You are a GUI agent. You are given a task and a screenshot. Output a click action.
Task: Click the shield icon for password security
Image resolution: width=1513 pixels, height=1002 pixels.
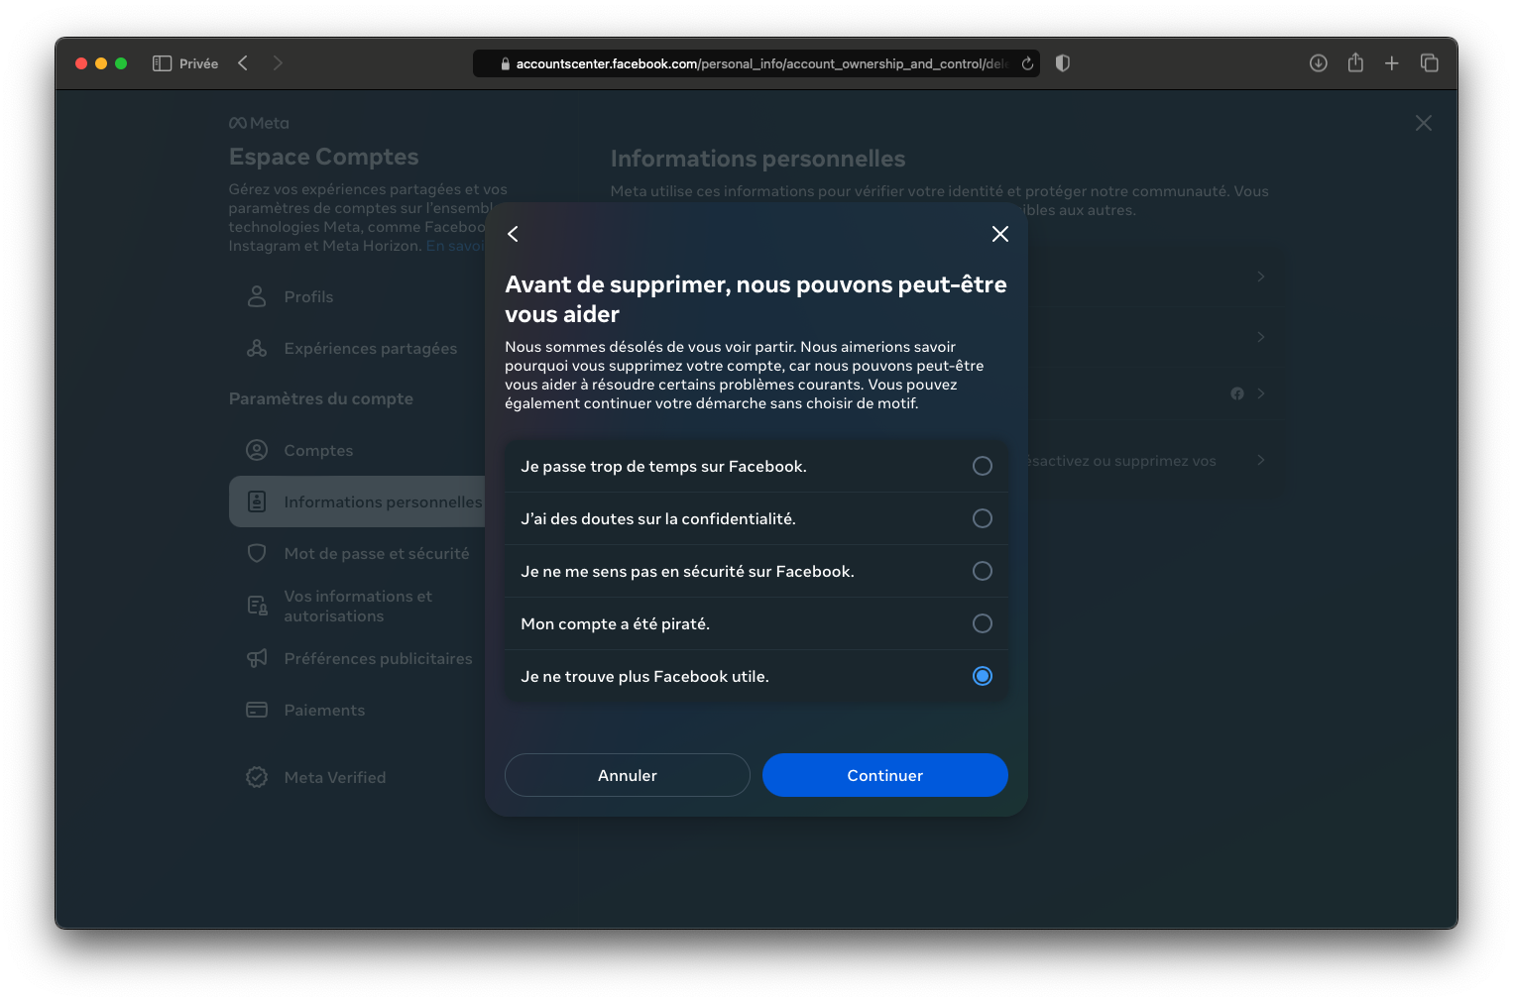tap(257, 553)
